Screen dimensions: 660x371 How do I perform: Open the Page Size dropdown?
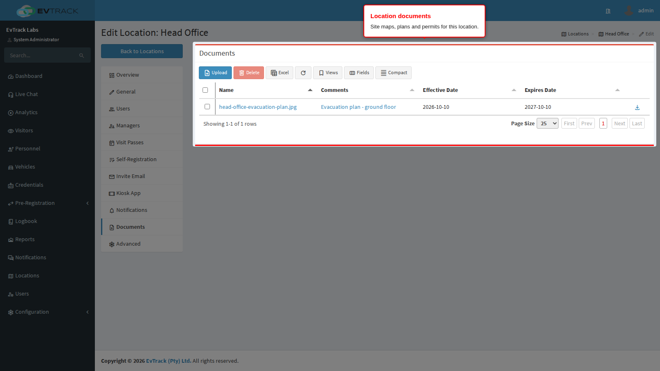(x=547, y=123)
